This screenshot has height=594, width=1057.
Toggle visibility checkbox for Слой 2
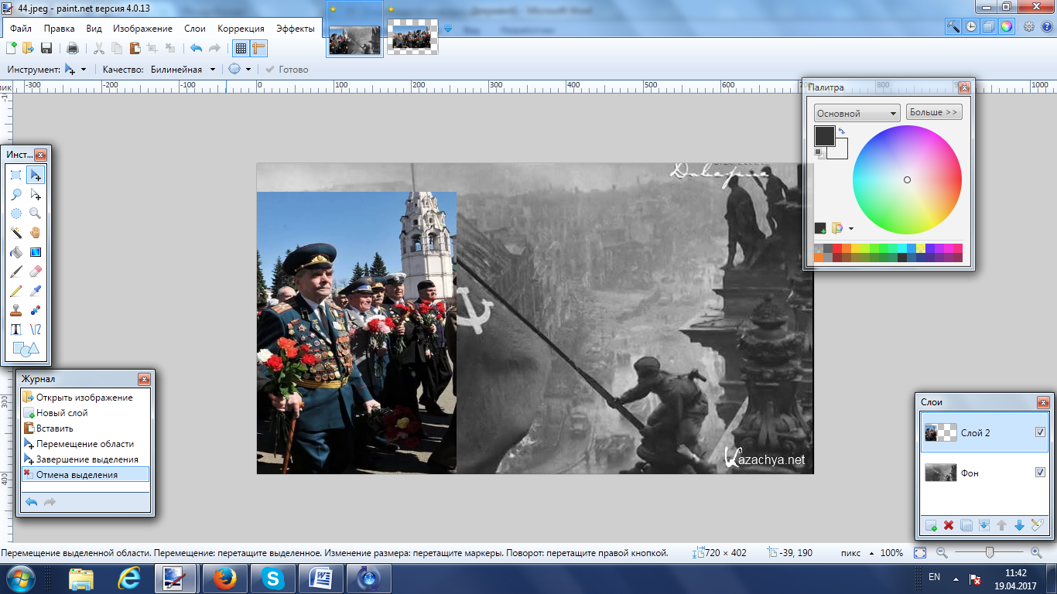coord(1040,432)
